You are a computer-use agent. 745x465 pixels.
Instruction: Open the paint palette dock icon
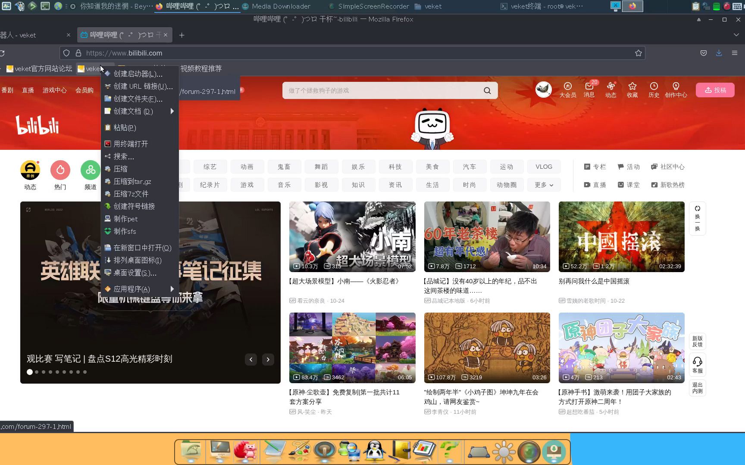pyautogui.click(x=299, y=451)
